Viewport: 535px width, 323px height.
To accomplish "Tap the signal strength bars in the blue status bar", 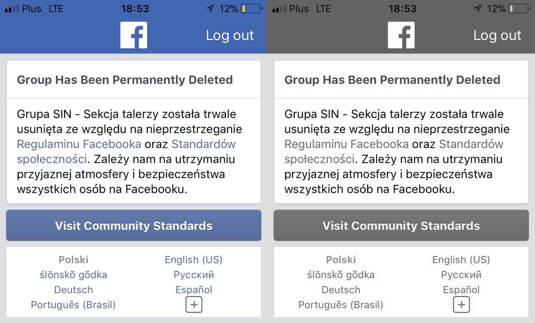I will (12, 9).
